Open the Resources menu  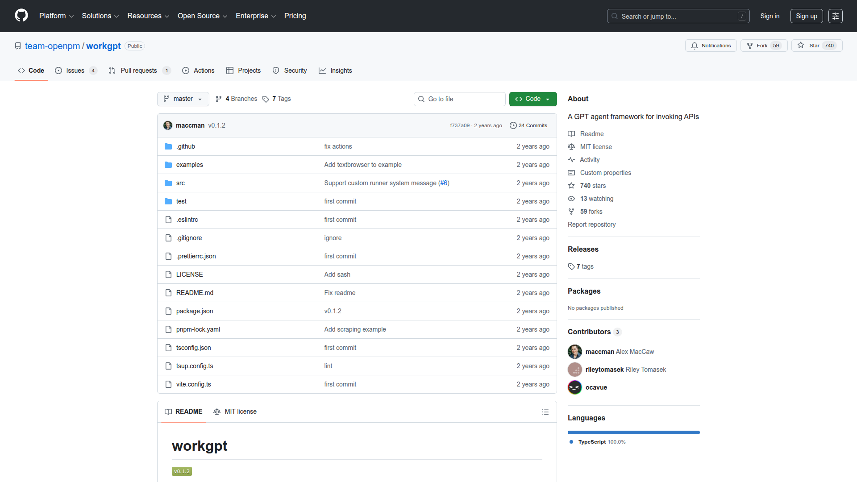coord(148,16)
